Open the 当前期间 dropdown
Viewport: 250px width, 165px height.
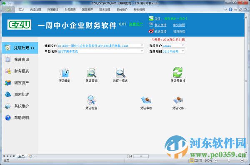[183, 51]
